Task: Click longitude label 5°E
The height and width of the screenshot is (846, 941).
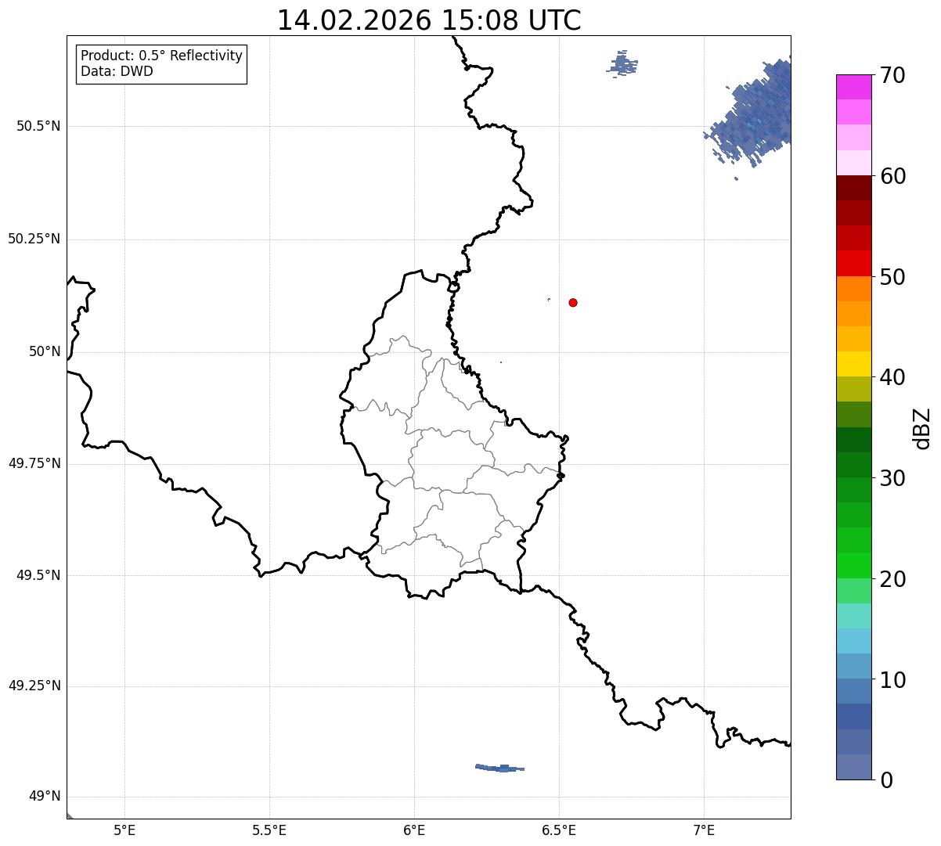Action: tap(124, 831)
